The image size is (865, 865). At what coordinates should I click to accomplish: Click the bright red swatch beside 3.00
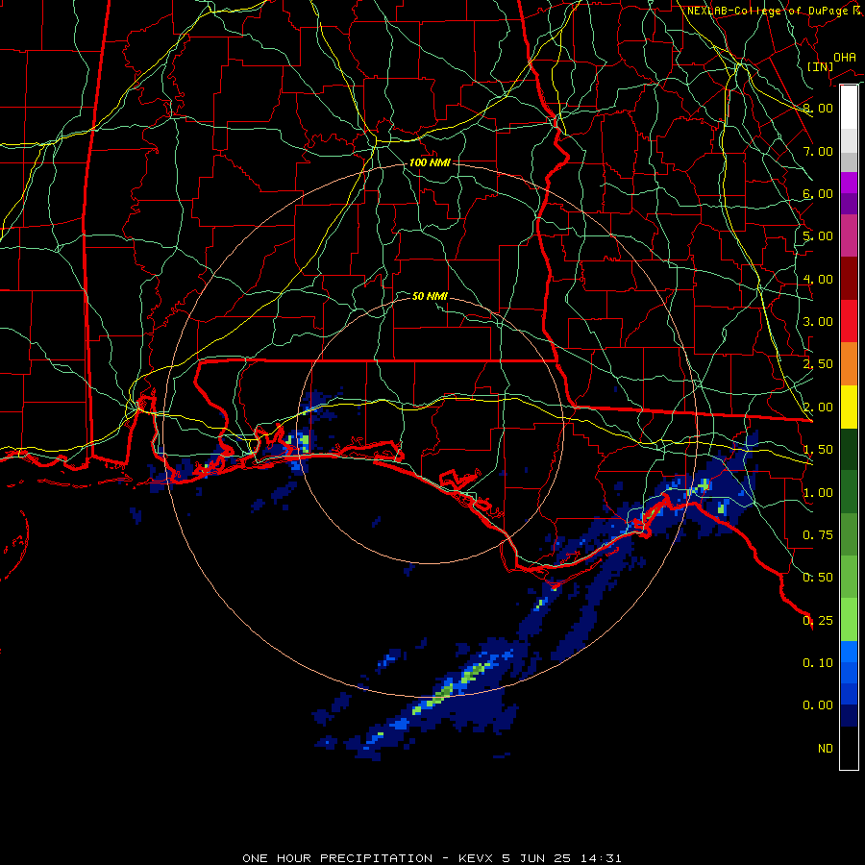pos(849,321)
